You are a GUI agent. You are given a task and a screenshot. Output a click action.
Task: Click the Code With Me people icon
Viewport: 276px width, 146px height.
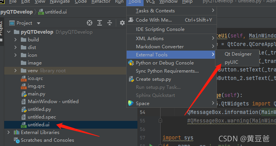coord(131,20)
